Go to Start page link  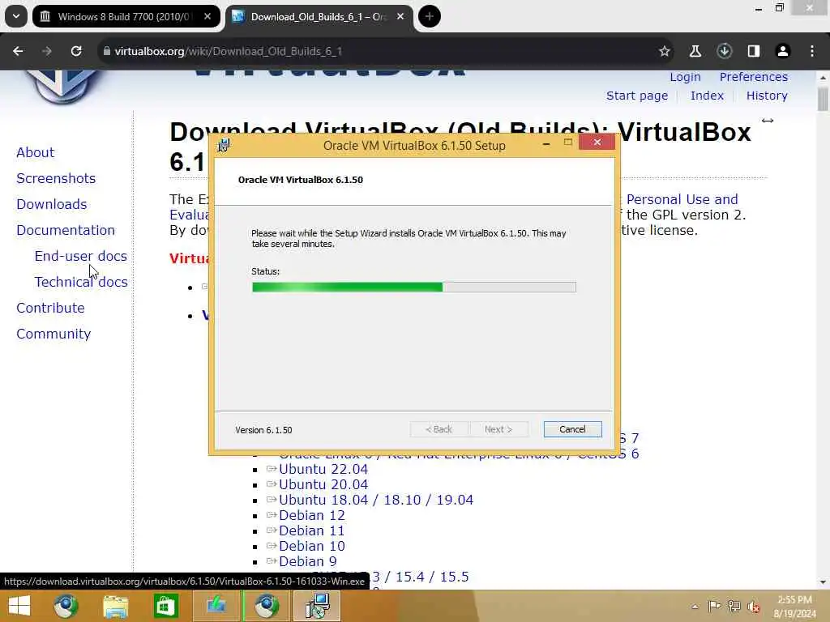tap(637, 96)
